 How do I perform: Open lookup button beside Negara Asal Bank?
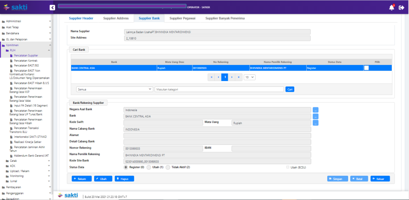coord(316,110)
